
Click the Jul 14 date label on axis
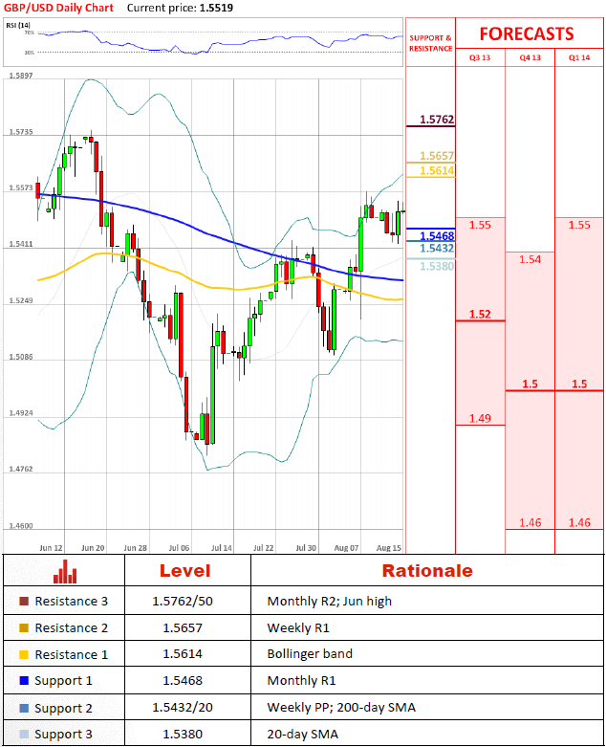221,548
